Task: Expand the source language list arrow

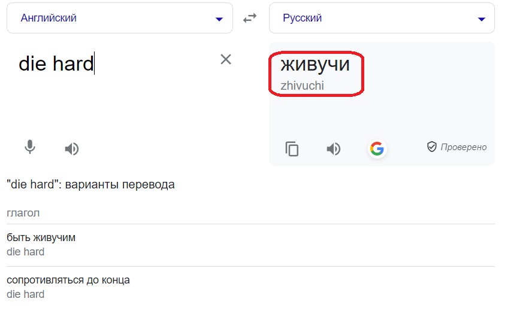Action: pyautogui.click(x=219, y=19)
